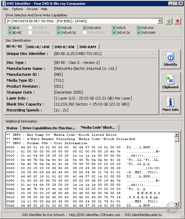Click the BD-R capability indicator
Screen dimensions: 185x219
10,28
